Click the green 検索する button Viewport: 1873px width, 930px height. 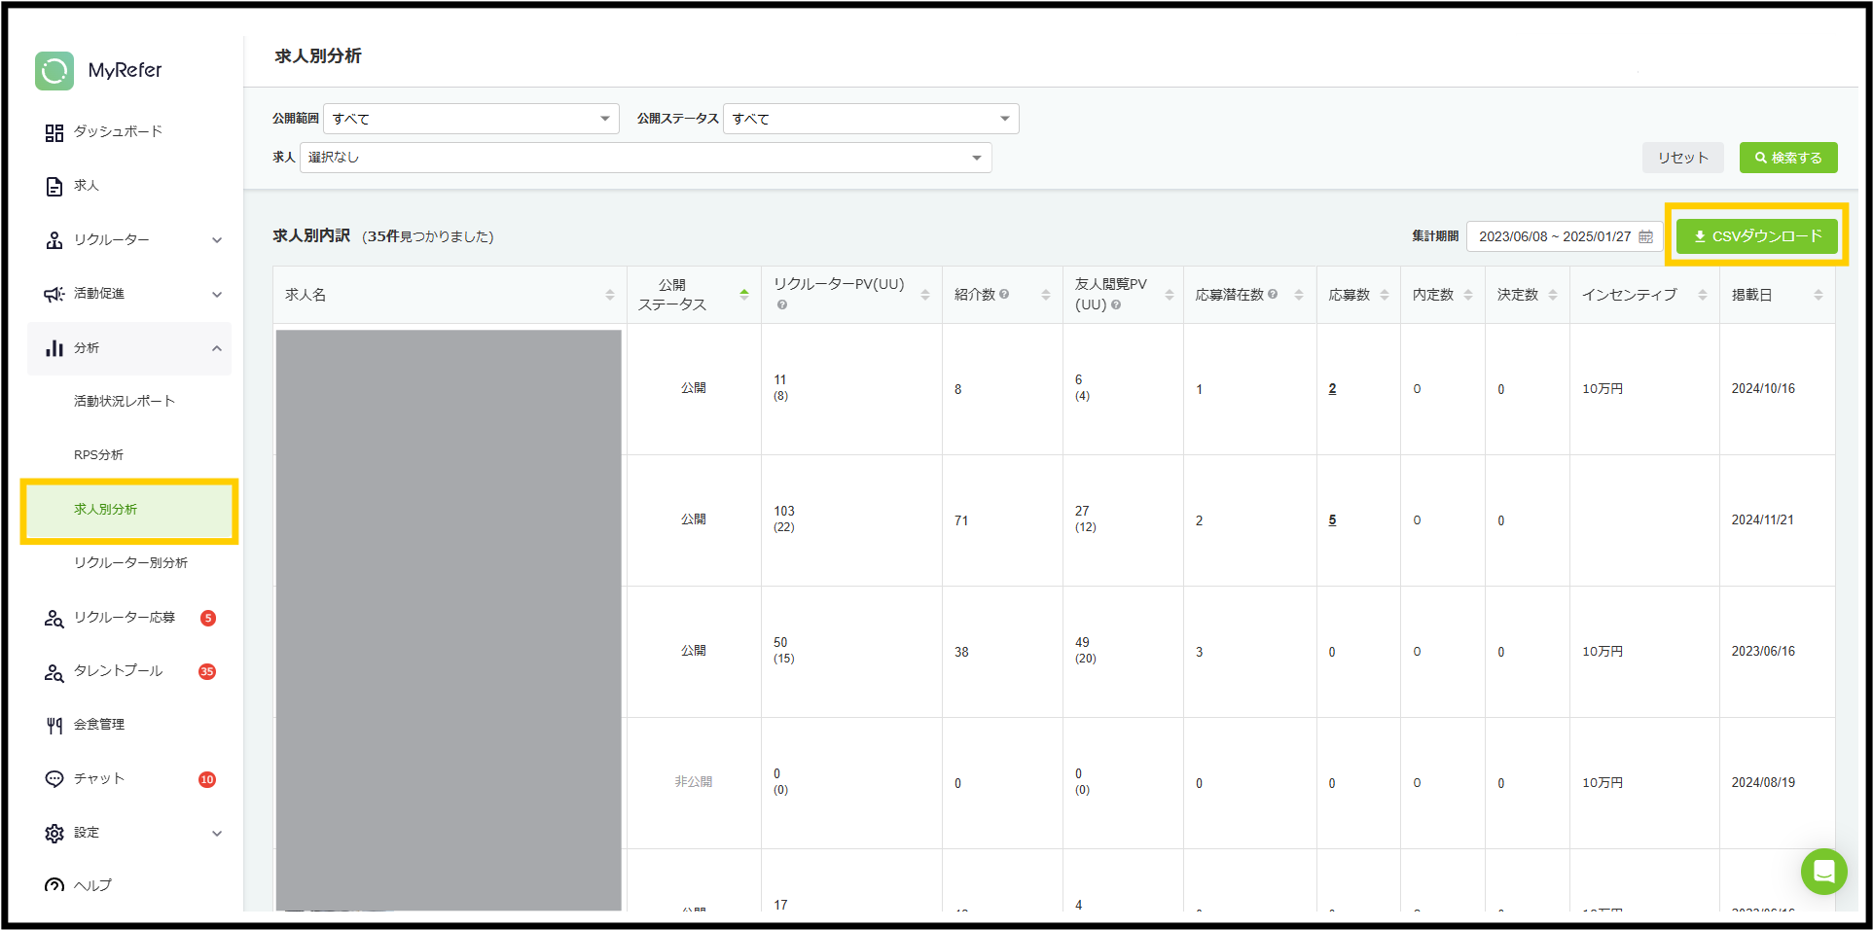coord(1788,157)
